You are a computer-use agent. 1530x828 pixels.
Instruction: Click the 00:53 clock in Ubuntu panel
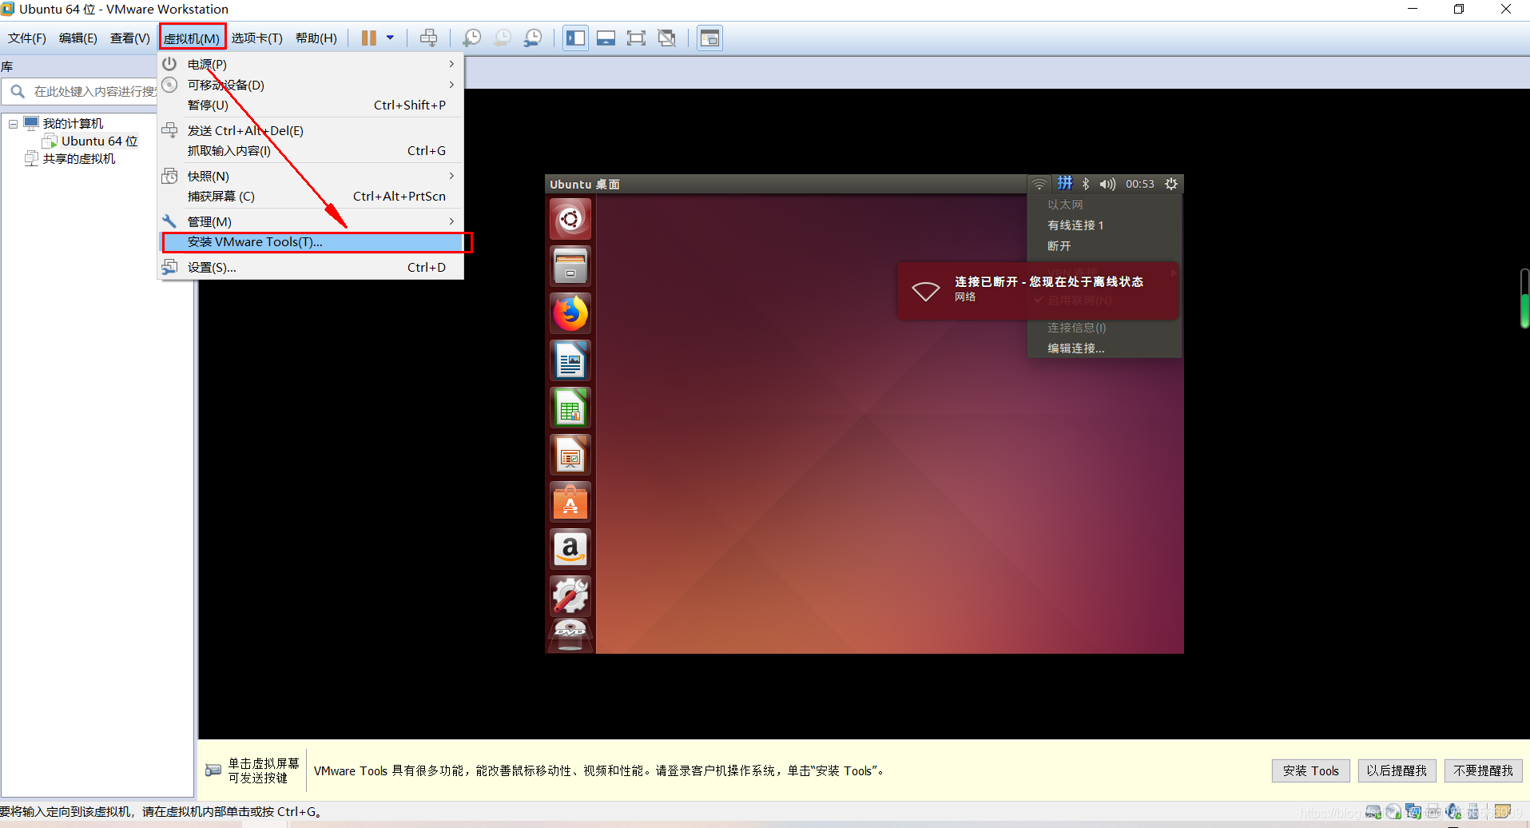(x=1140, y=184)
